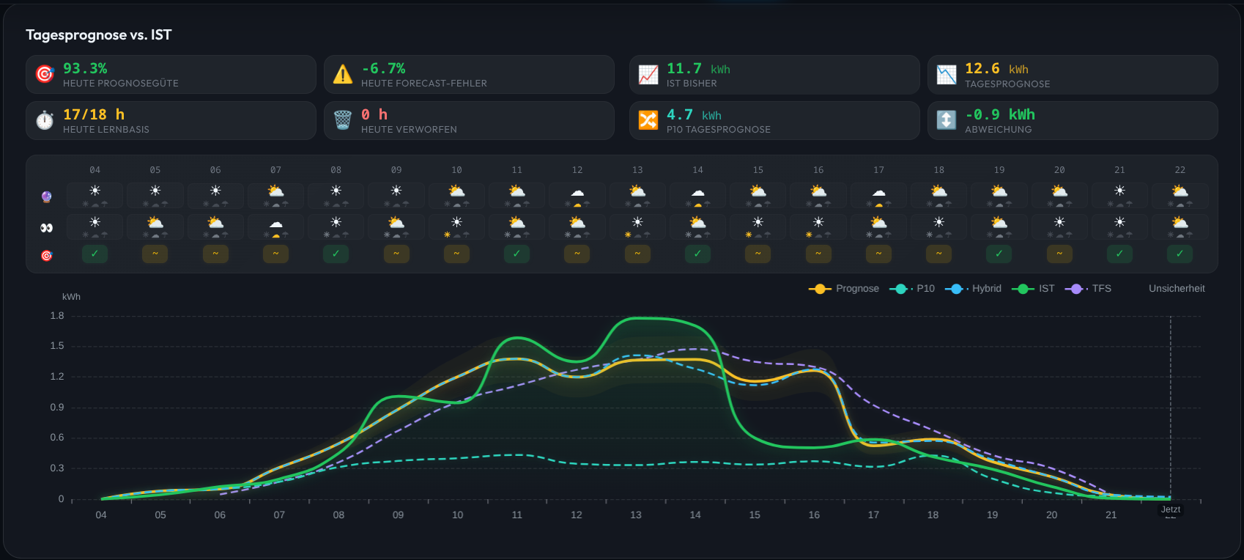
Task: Click the shuffle icon beside P10 Tagesprognose
Action: 648,120
